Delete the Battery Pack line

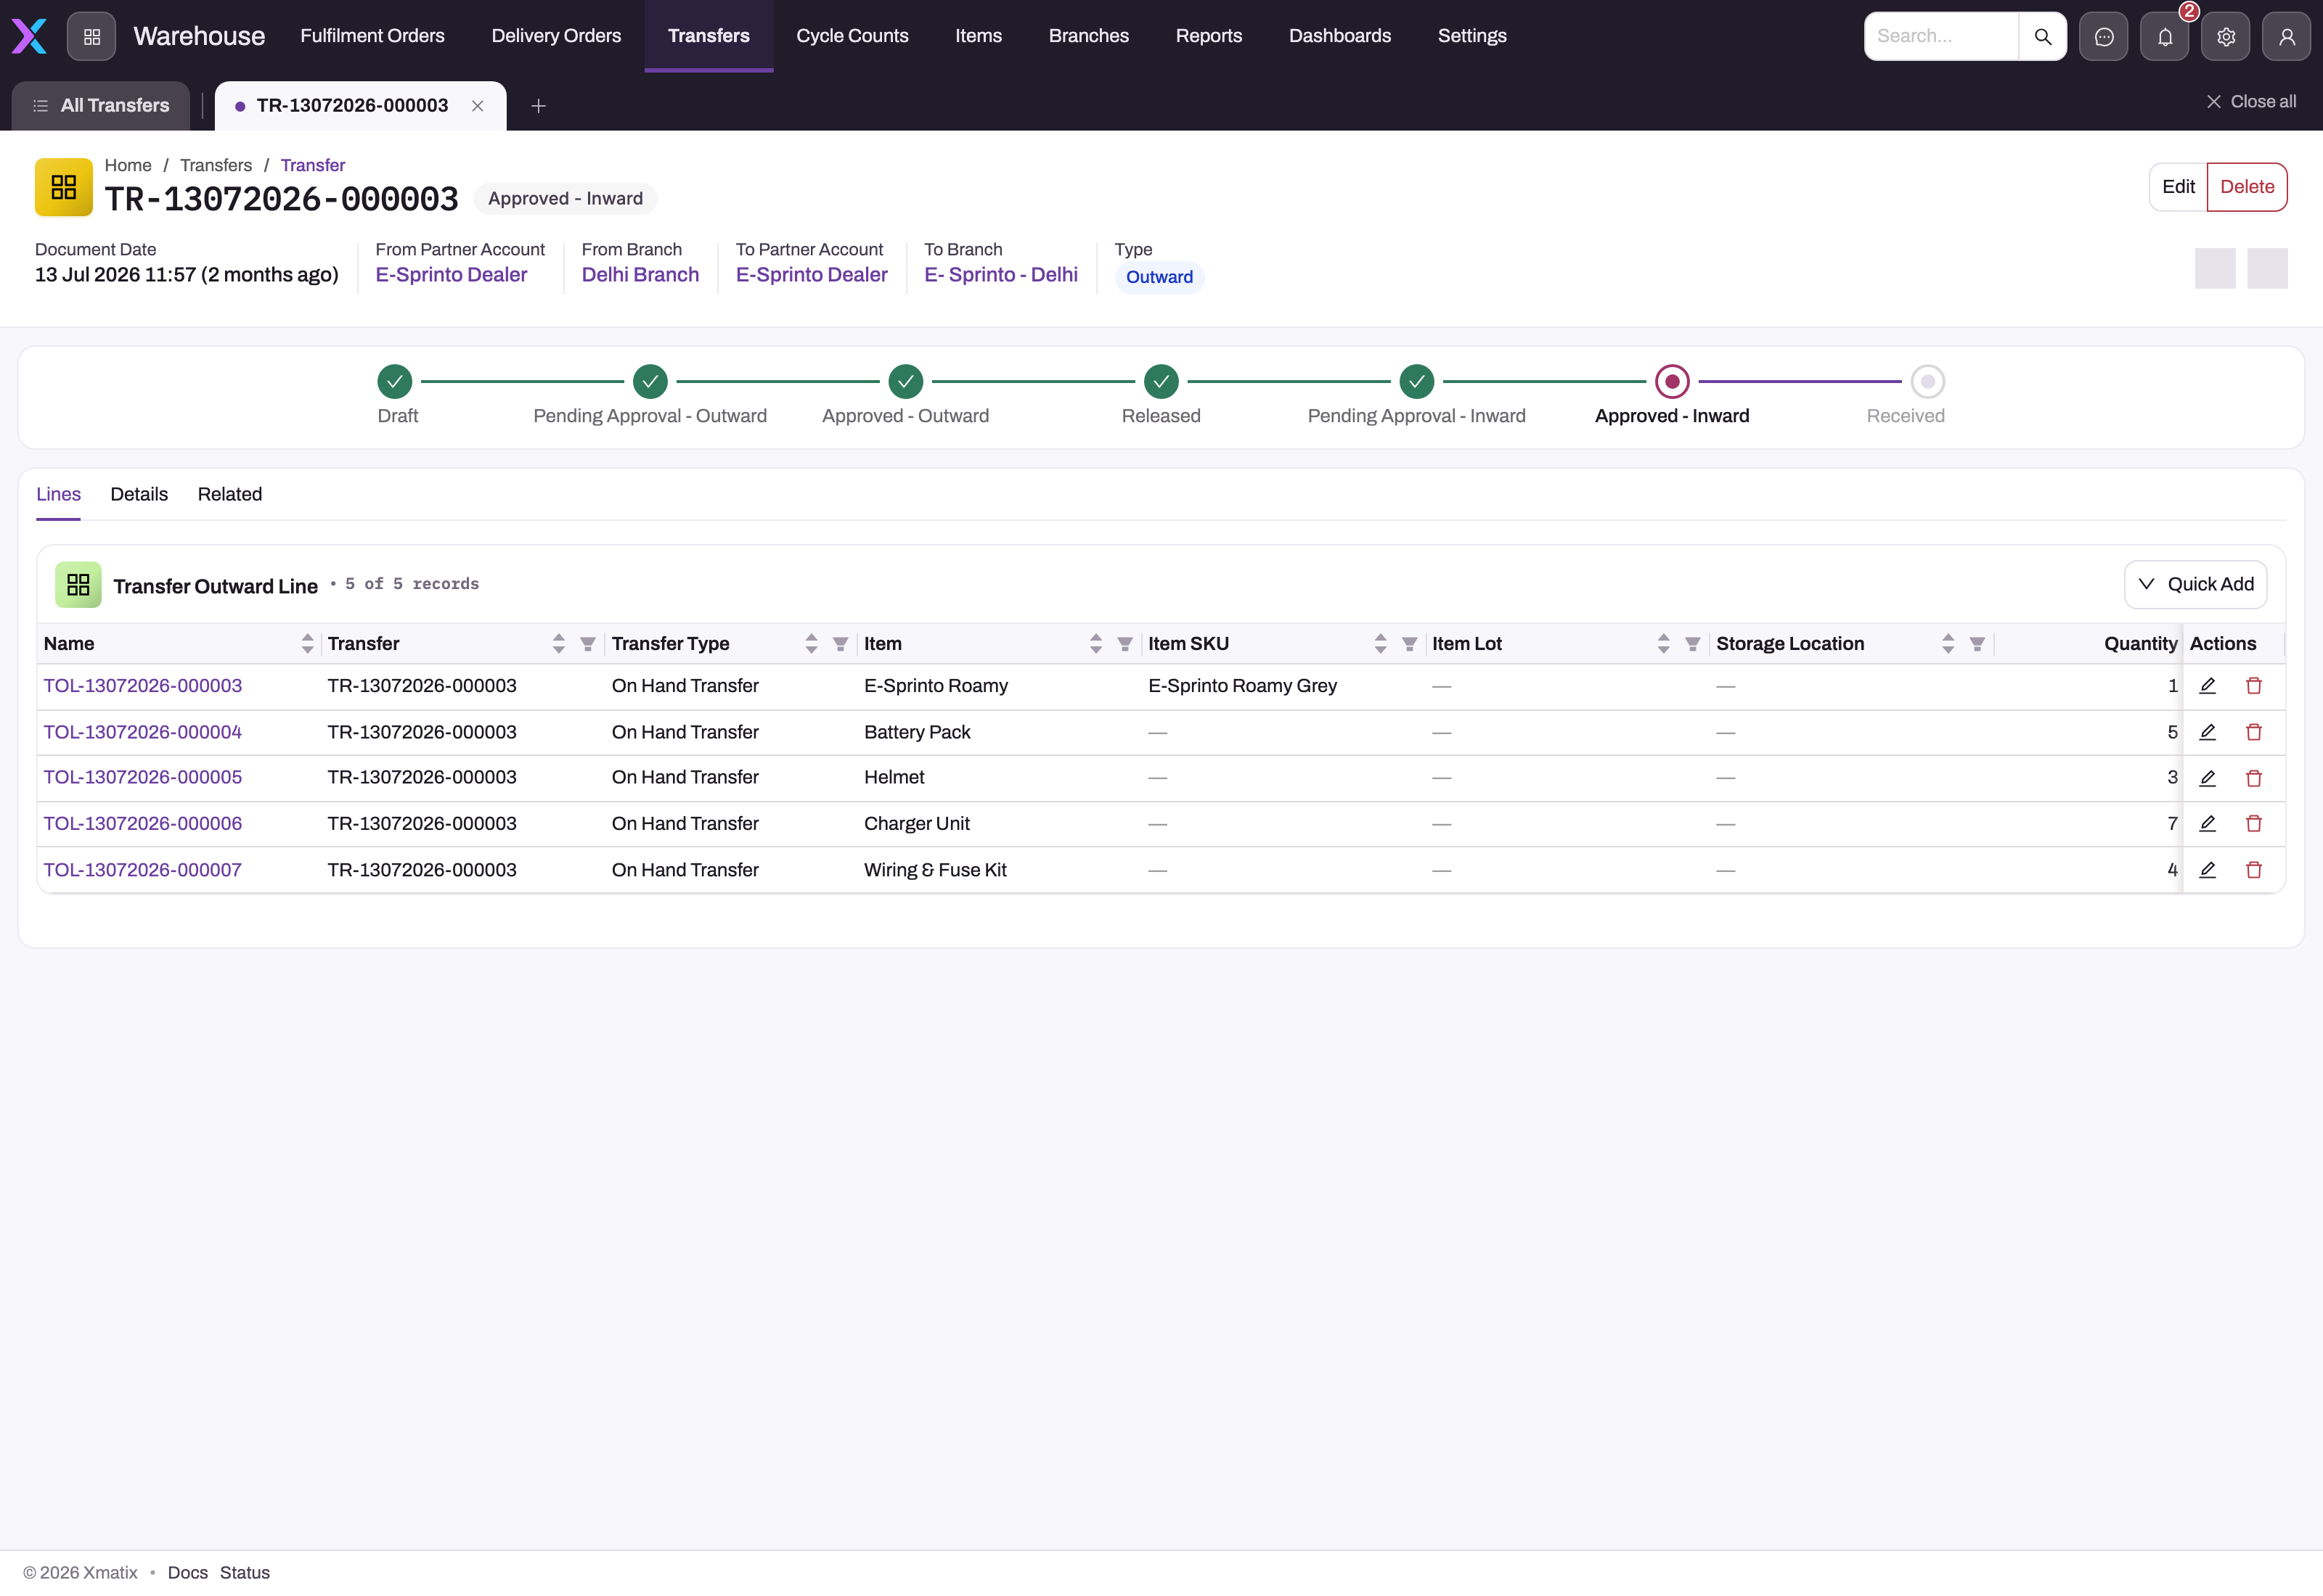(2254, 732)
